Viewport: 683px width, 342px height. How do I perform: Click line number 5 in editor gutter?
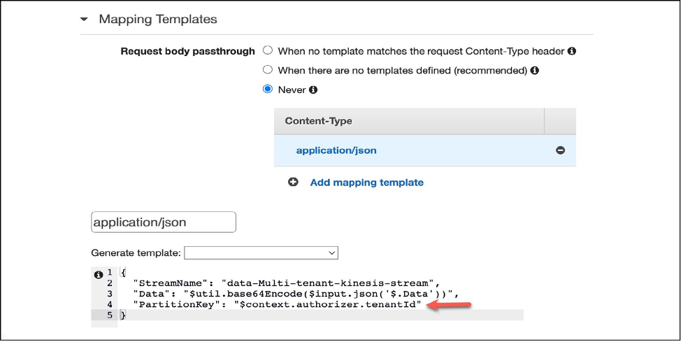click(x=109, y=315)
